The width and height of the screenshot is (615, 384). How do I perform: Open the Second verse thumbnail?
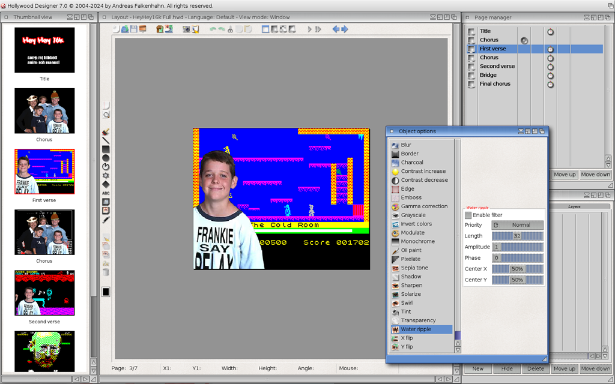(x=44, y=293)
